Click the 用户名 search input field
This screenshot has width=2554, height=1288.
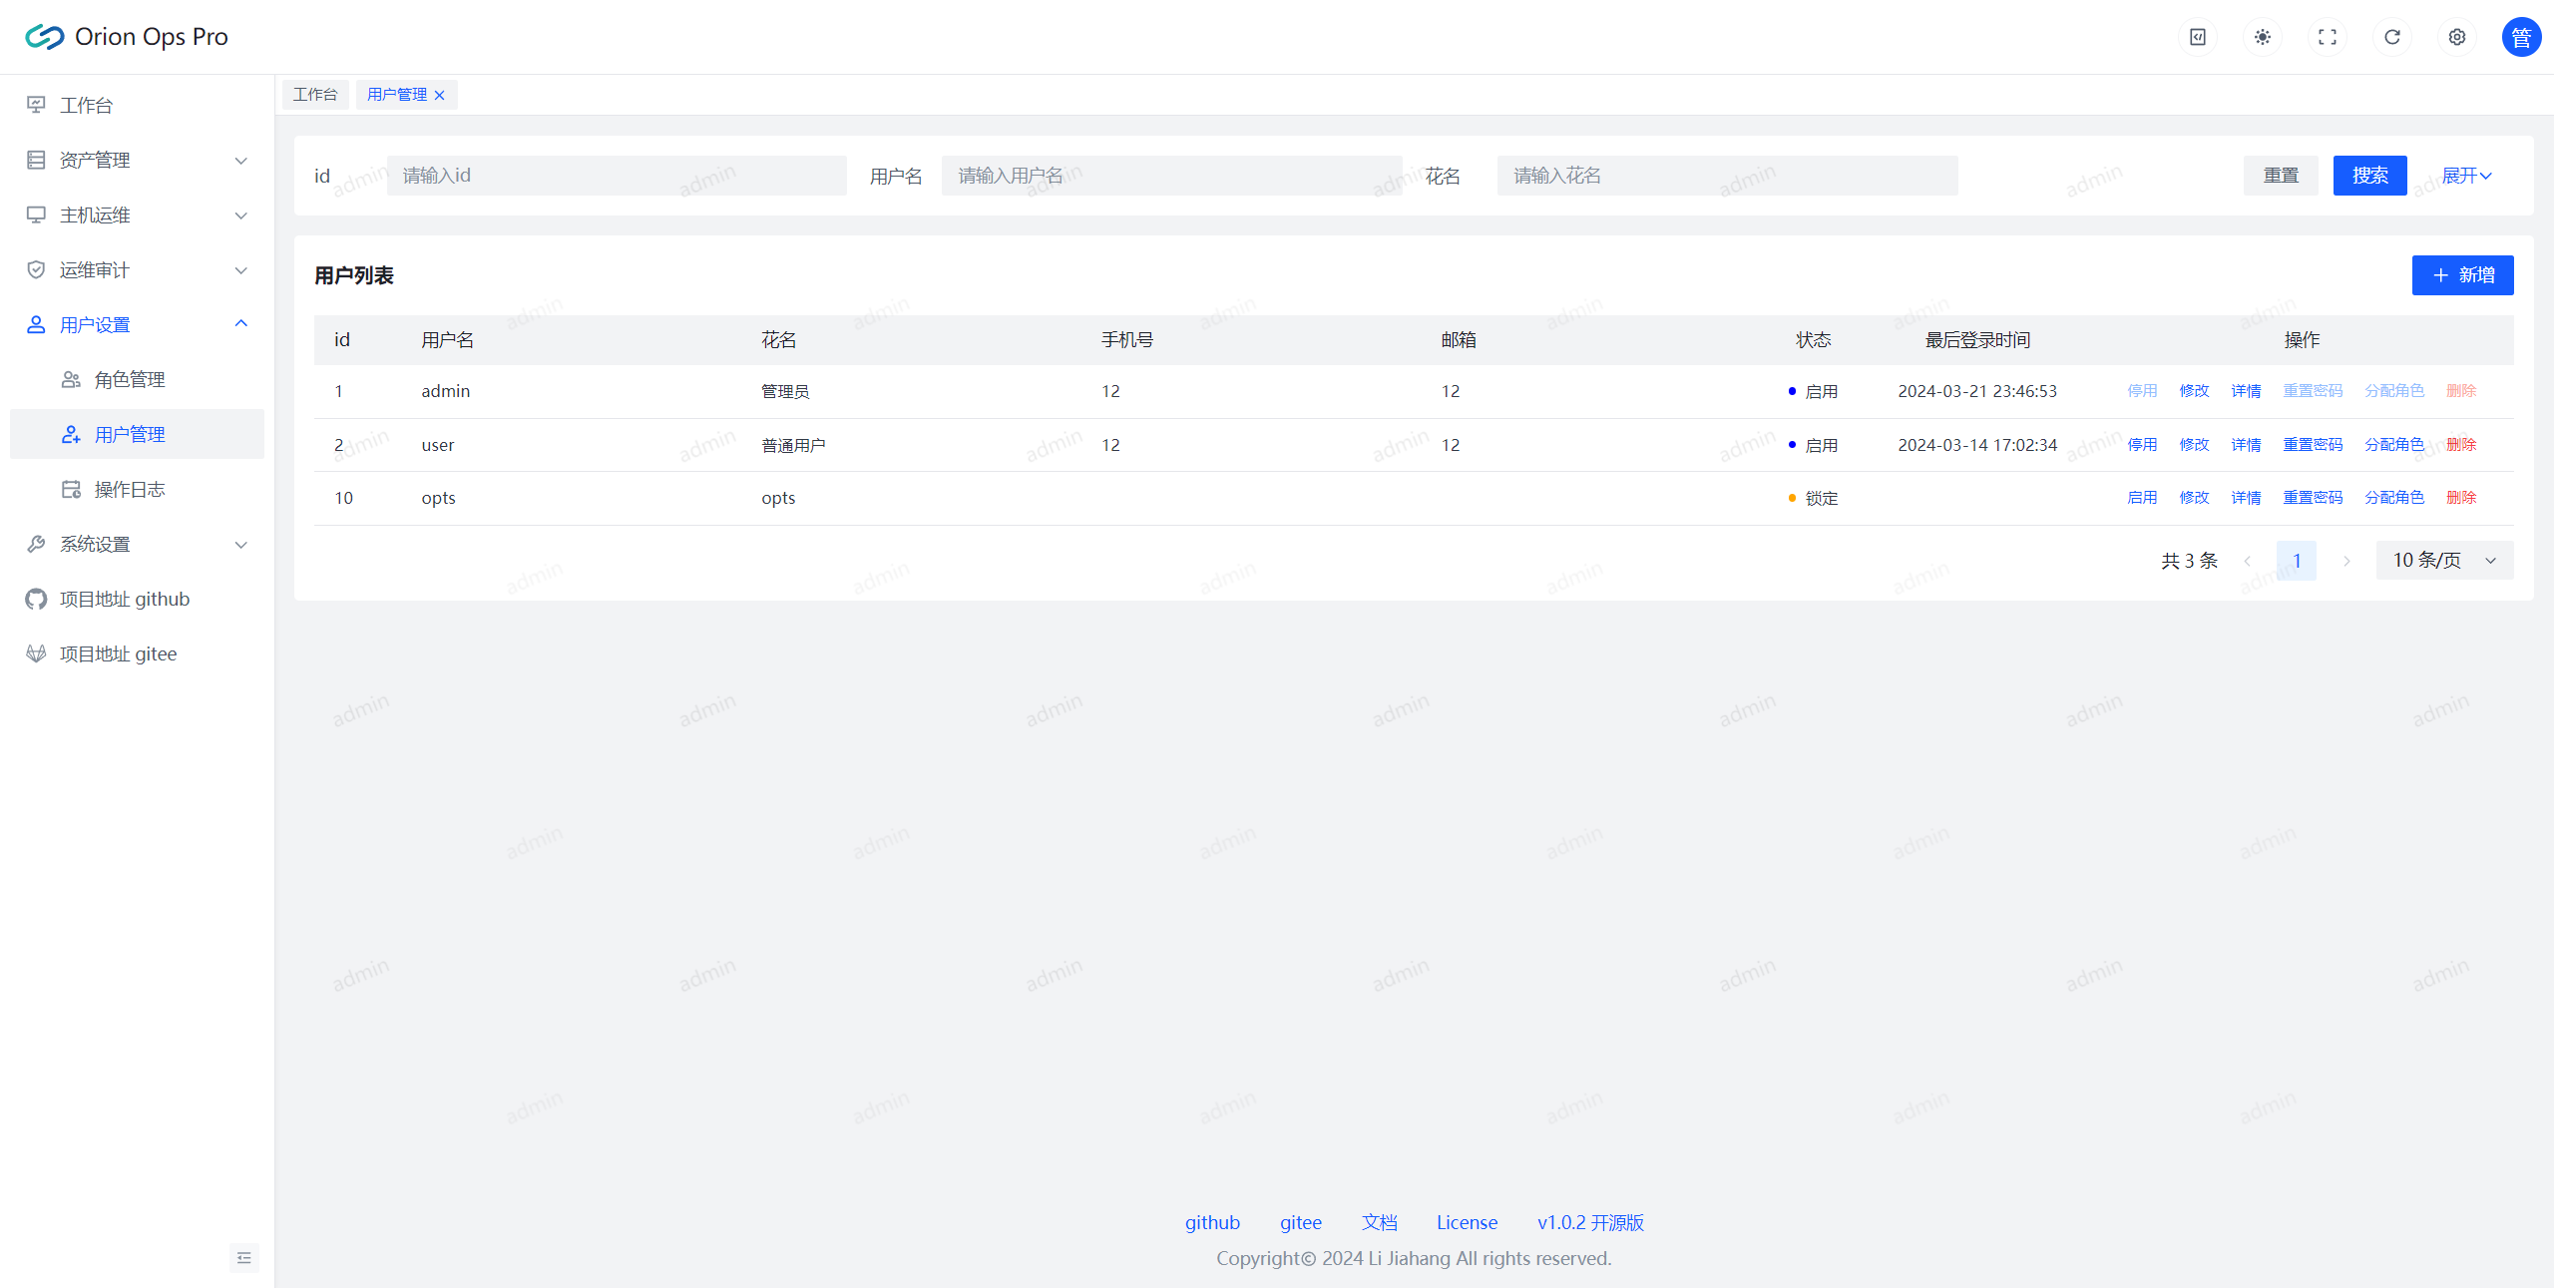[1170, 176]
